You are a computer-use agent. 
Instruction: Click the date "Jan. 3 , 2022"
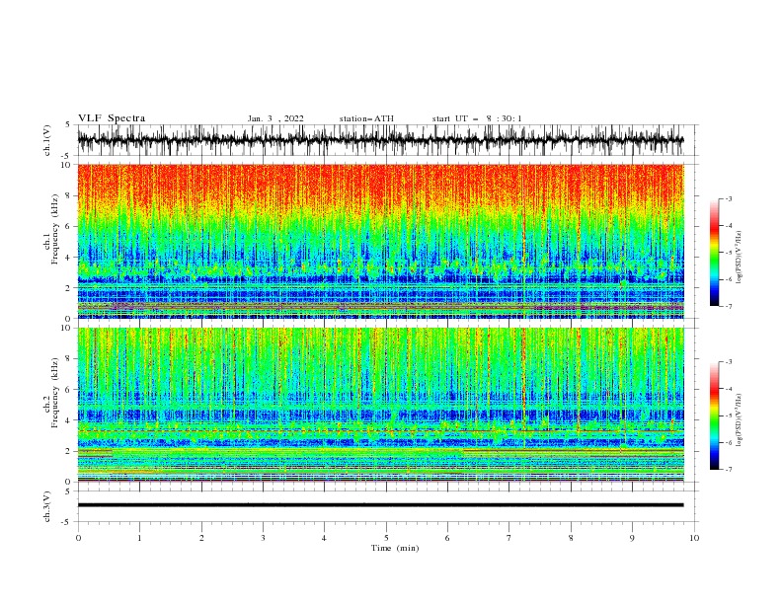pyautogui.click(x=275, y=118)
